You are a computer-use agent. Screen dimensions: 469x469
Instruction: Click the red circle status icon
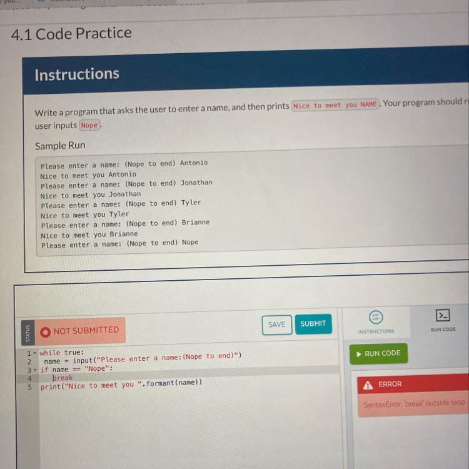[x=45, y=332]
